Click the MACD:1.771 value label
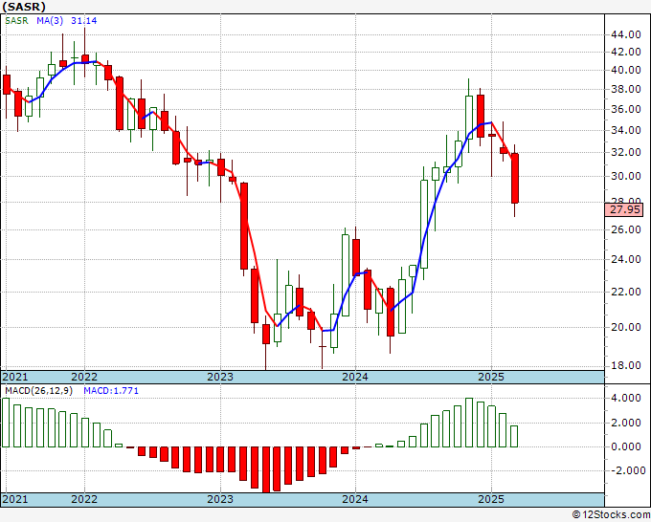This screenshot has width=651, height=522. tap(111, 391)
